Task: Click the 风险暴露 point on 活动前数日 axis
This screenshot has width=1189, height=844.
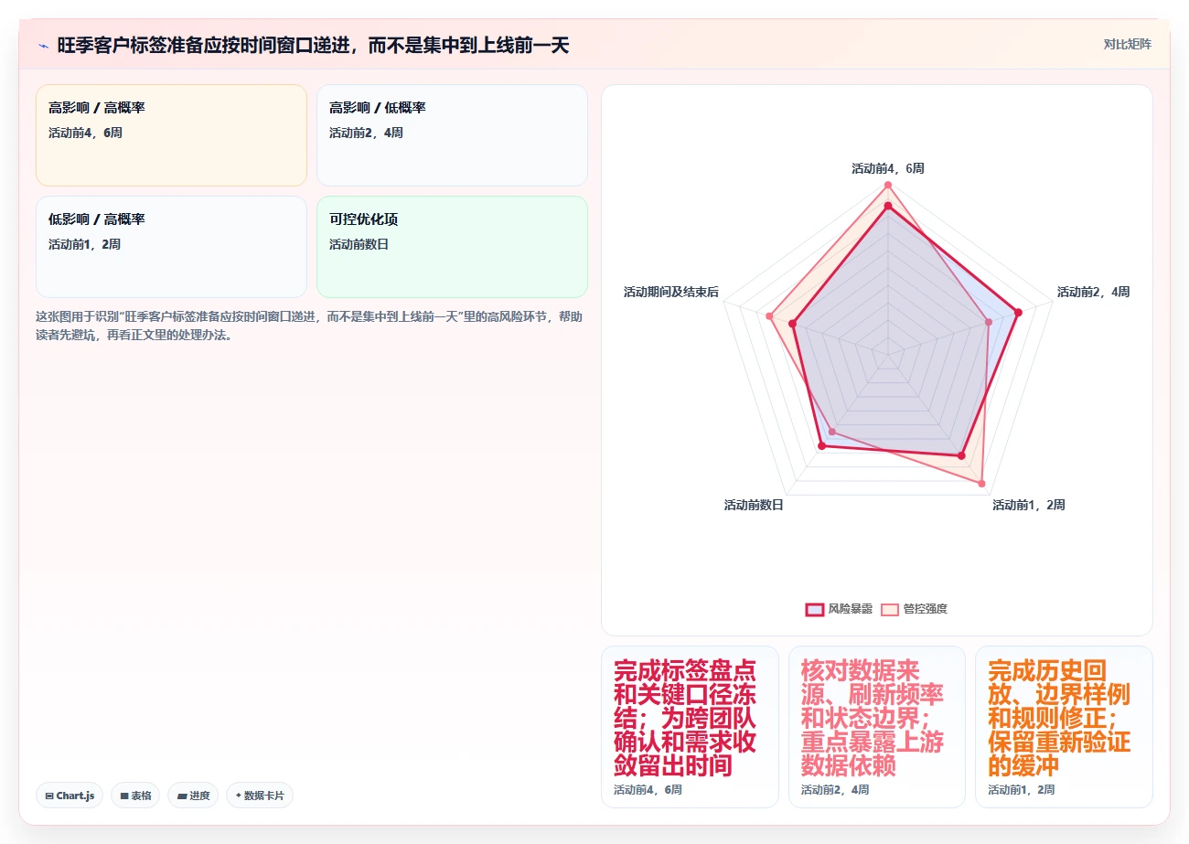Action: pos(821,445)
